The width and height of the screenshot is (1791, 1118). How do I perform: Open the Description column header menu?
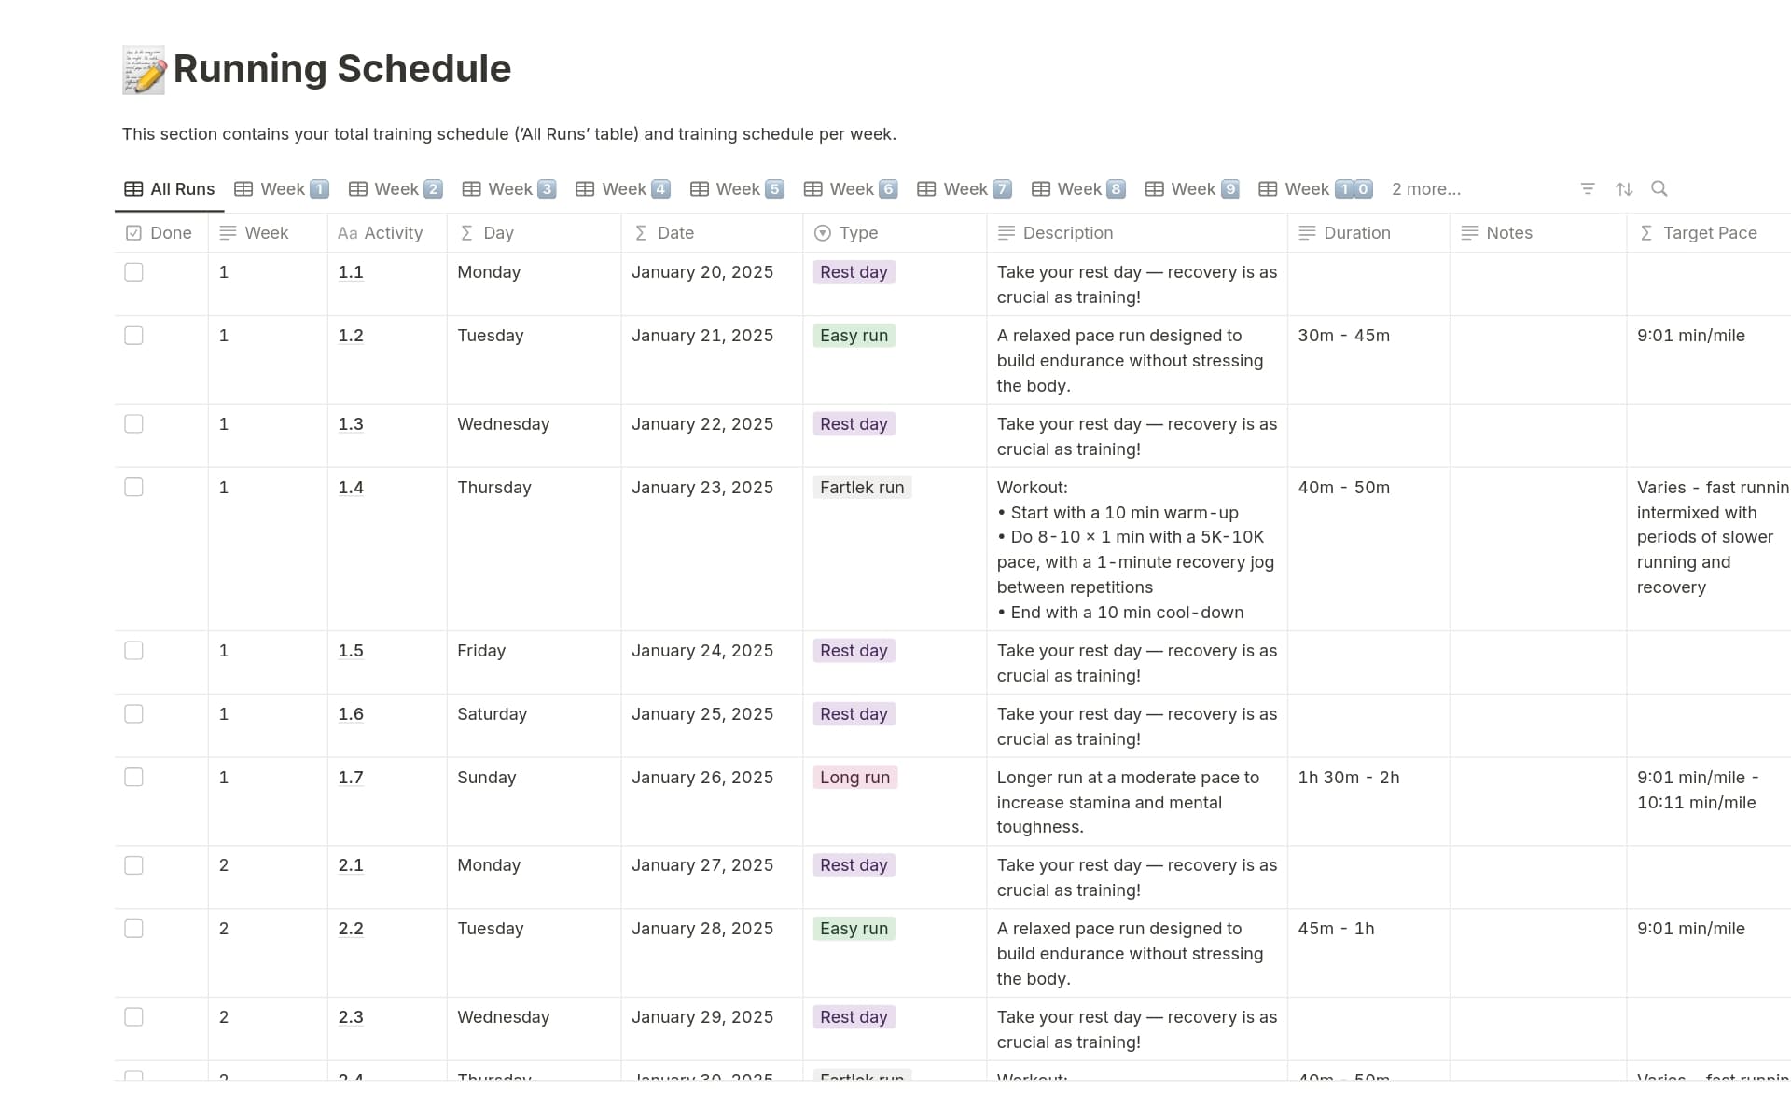(1136, 233)
